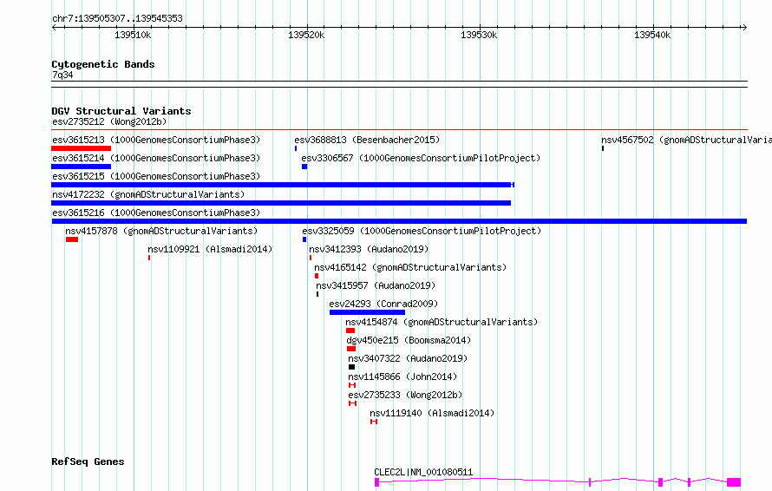Open the esv2735212 Wong2012b label
772x491 pixels.
point(109,121)
